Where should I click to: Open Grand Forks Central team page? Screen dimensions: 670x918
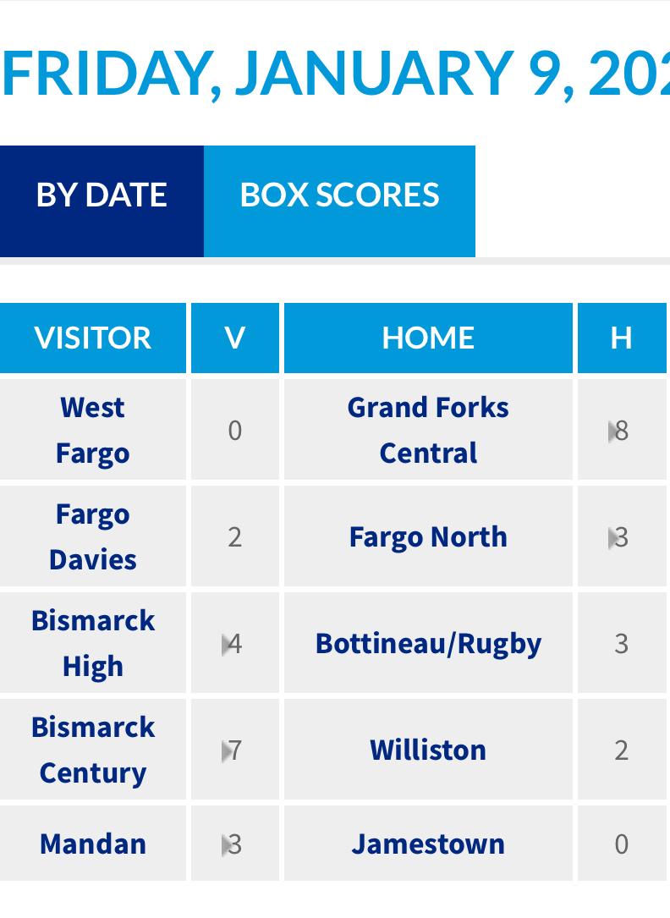pyautogui.click(x=428, y=430)
